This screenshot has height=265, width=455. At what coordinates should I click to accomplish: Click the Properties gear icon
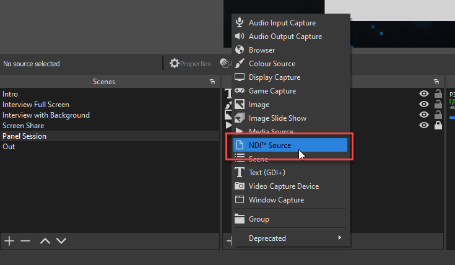[x=174, y=63]
